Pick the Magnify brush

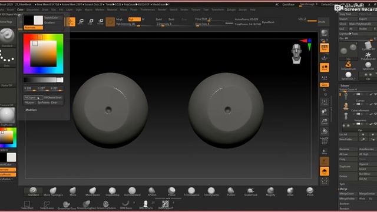click(x=270, y=191)
